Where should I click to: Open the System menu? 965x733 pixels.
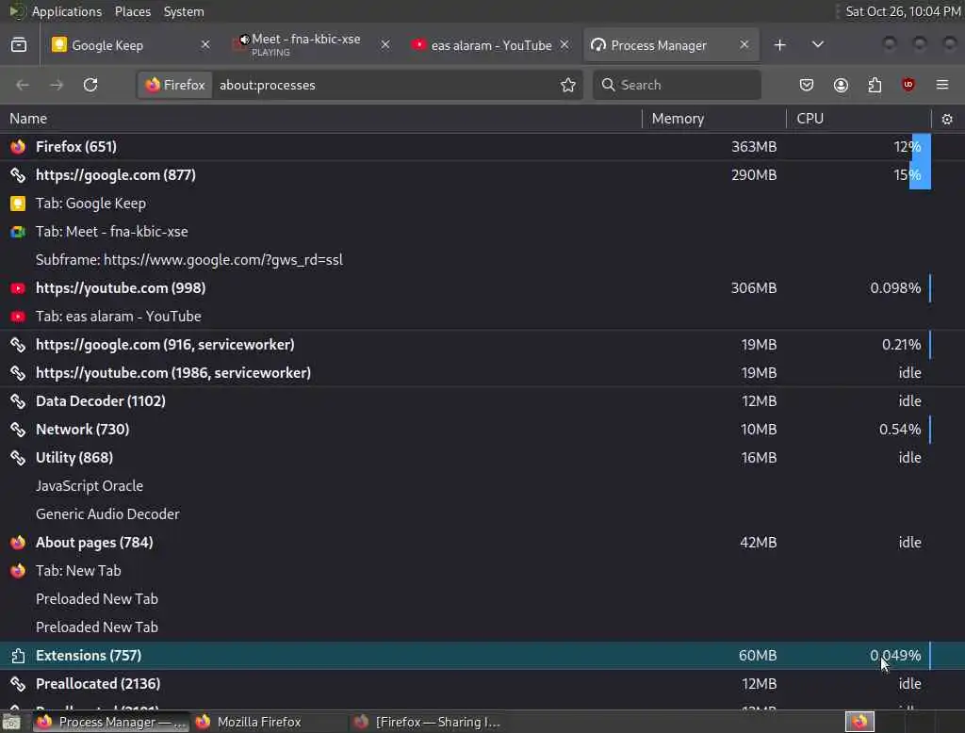coord(184,11)
